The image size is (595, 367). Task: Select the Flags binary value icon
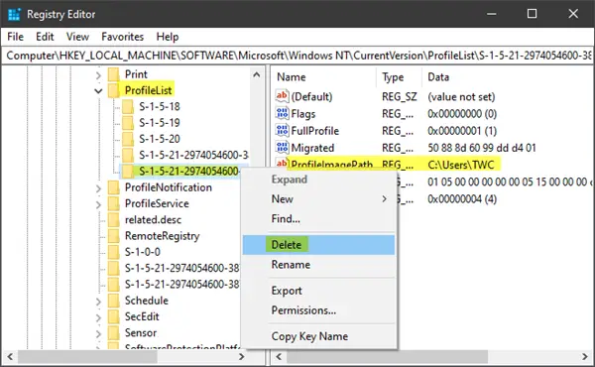tap(282, 113)
